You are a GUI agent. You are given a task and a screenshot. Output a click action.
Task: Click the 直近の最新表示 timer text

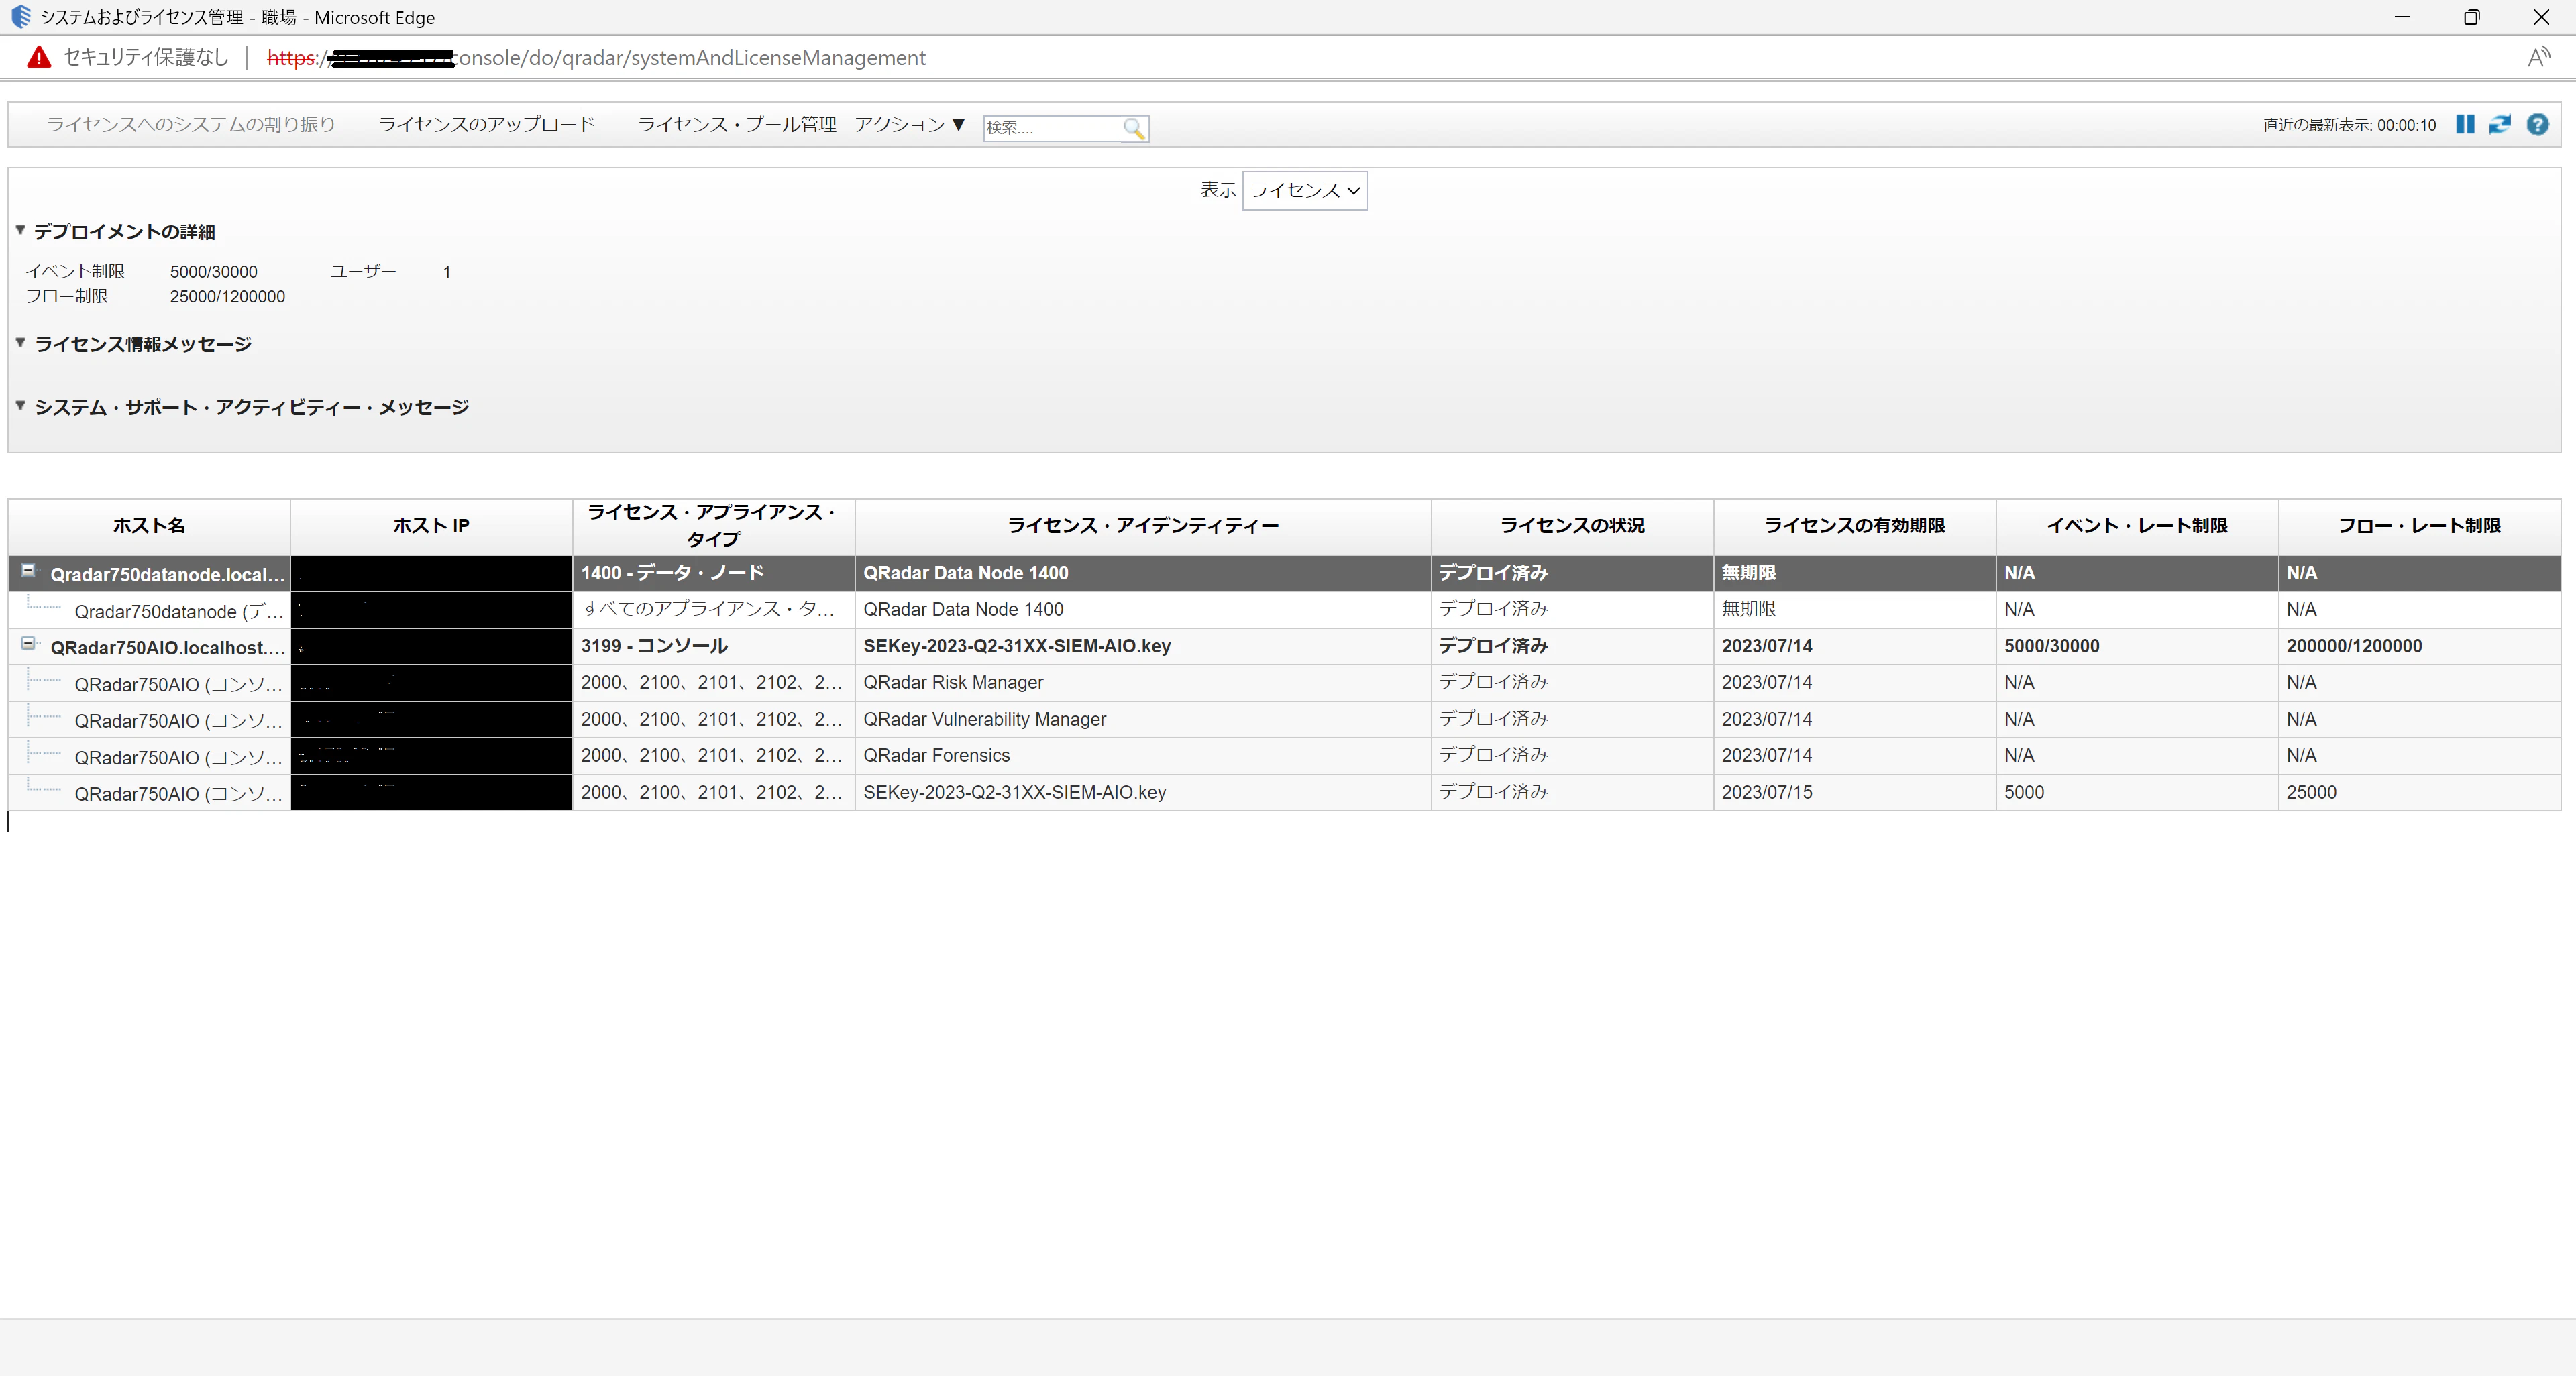coord(2349,125)
